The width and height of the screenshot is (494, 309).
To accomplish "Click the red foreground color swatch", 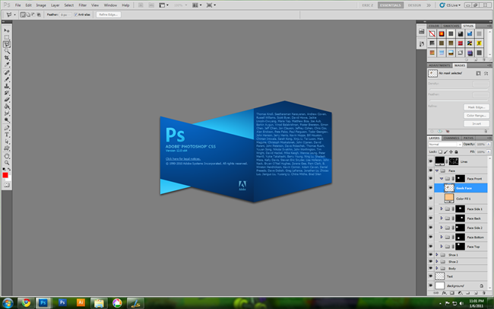I will [x=5, y=175].
